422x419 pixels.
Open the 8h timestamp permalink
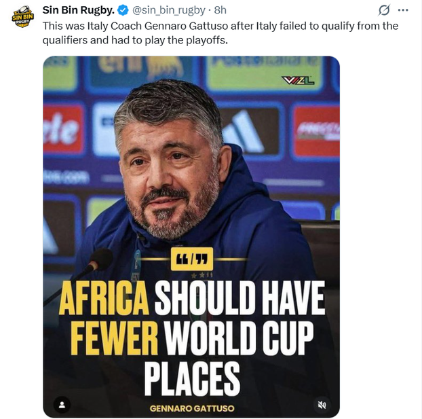click(x=220, y=10)
